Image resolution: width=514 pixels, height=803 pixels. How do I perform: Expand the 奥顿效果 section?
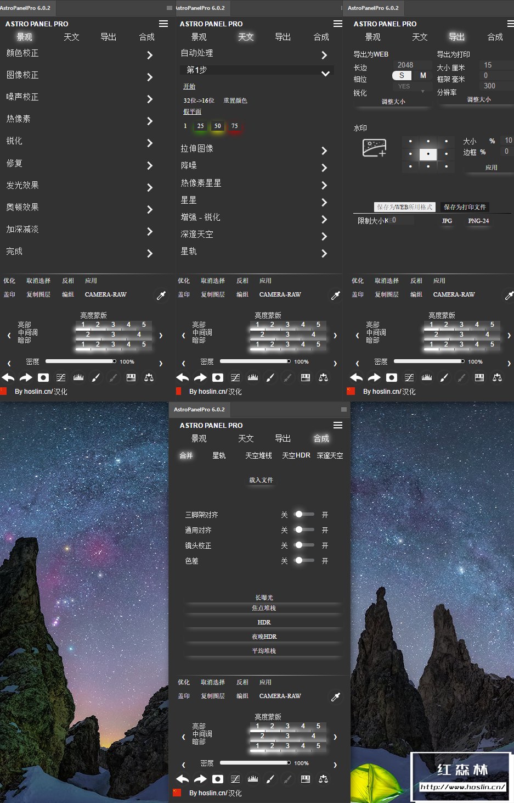pyautogui.click(x=150, y=209)
